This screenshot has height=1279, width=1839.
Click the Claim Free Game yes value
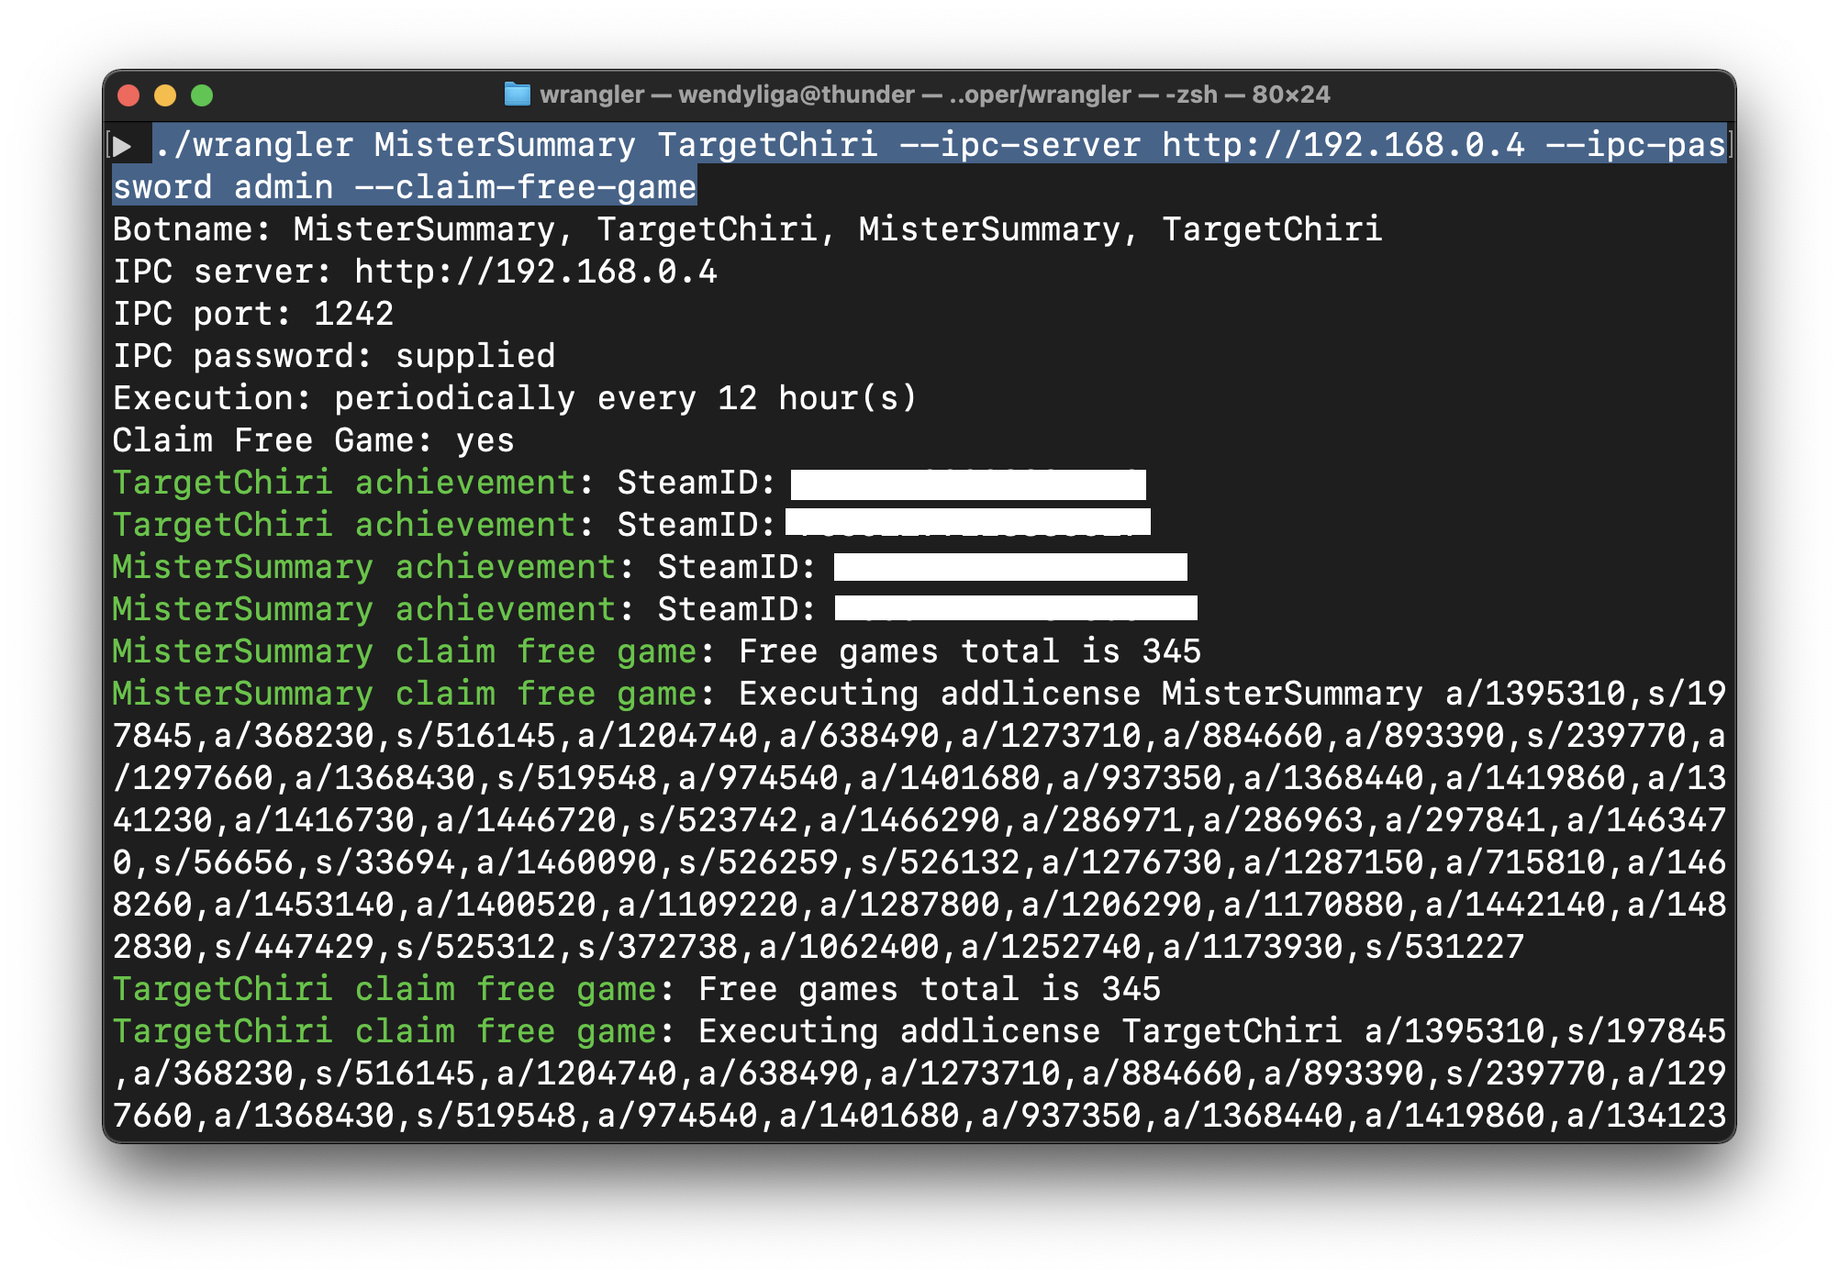click(485, 440)
